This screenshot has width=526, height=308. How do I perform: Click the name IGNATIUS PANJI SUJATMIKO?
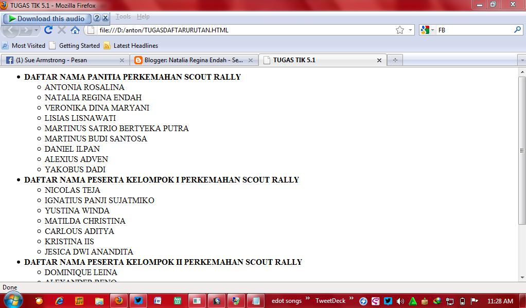[100, 200]
